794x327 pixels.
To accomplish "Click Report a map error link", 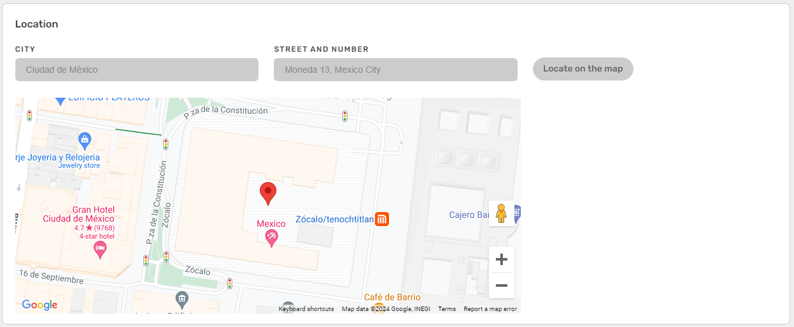I will pyautogui.click(x=490, y=309).
